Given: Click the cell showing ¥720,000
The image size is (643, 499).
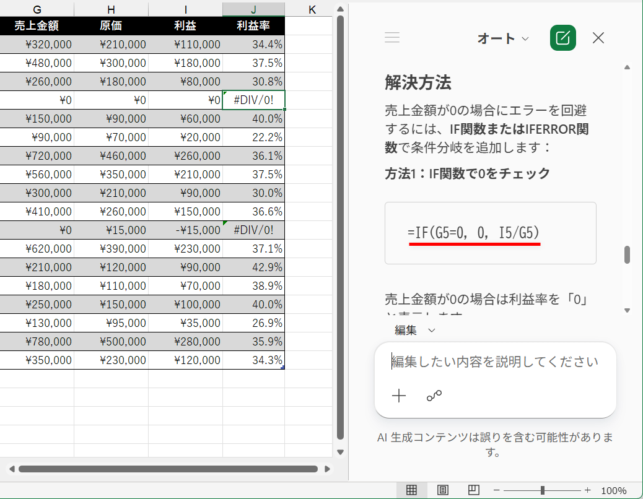Looking at the screenshot, I should 37,155.
